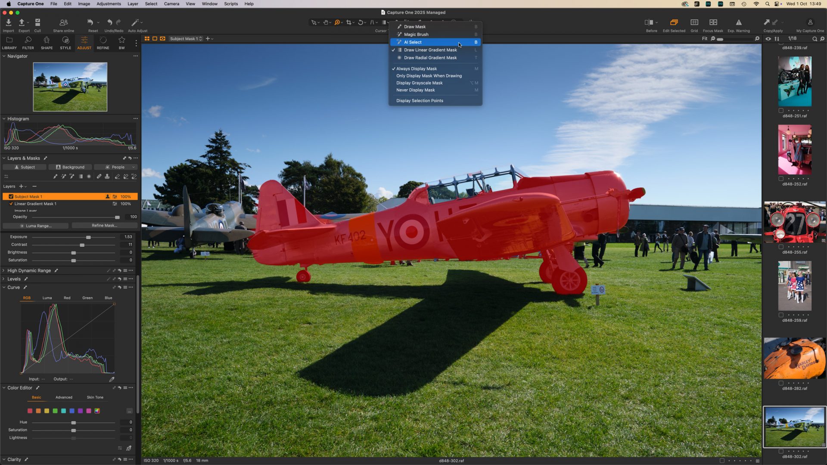Open the Subject Mask 1 layer dropdown
This screenshot has height=465, width=827.
tap(186, 39)
